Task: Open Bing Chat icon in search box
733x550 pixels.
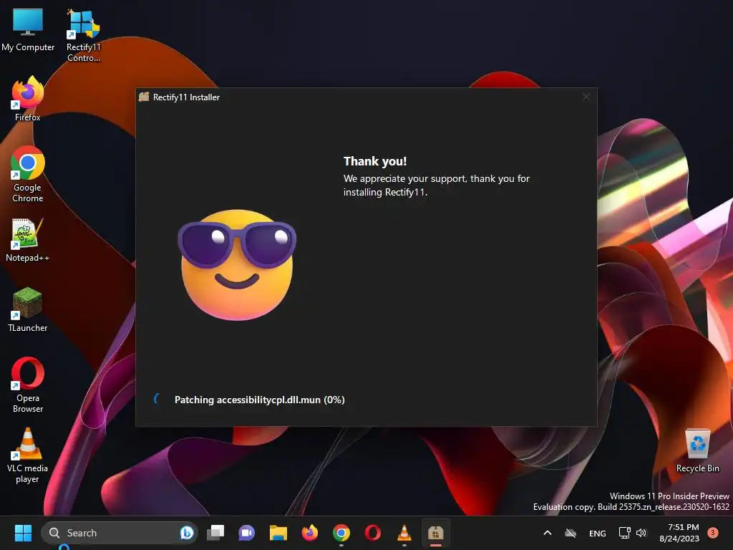Action: 187,533
